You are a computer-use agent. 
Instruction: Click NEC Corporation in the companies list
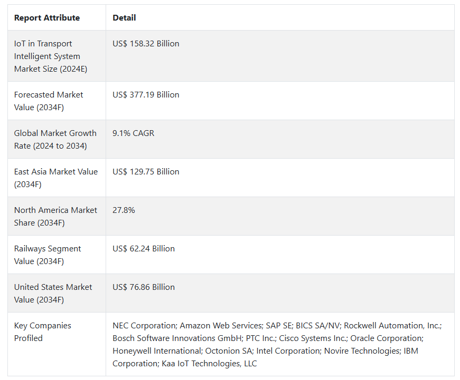tap(144, 326)
